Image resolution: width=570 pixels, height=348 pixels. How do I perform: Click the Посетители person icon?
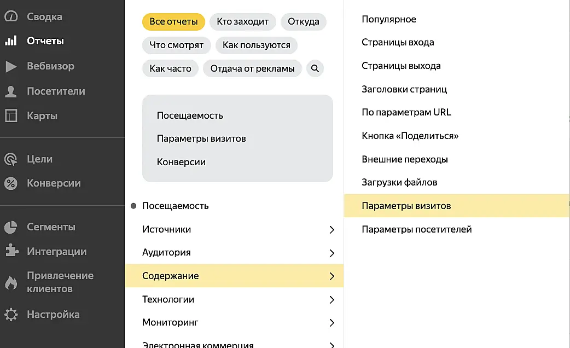point(11,91)
